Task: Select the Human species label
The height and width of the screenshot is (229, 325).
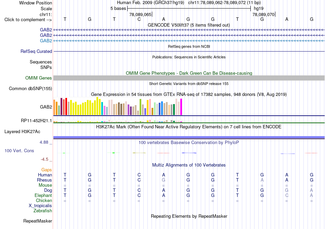Action: pyautogui.click(x=45, y=175)
